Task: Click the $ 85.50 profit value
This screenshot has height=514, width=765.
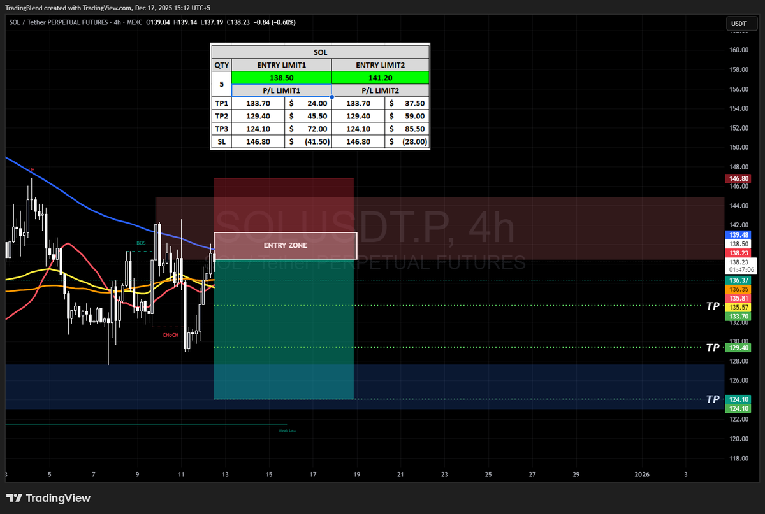Action: (407, 129)
